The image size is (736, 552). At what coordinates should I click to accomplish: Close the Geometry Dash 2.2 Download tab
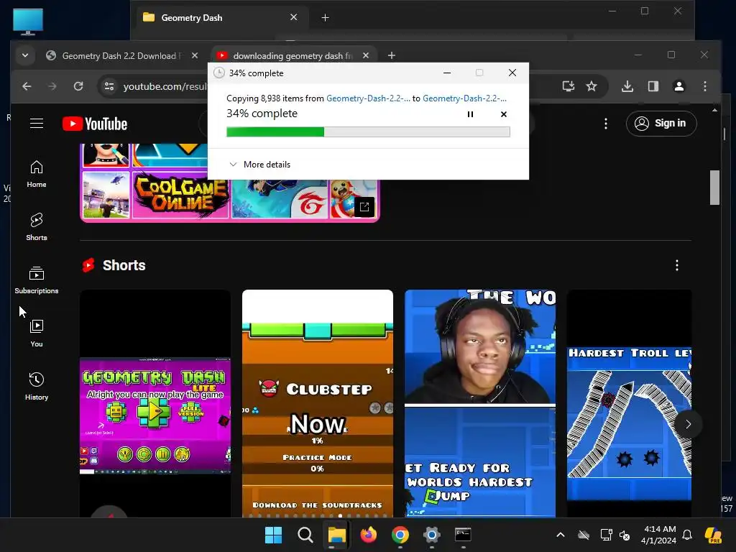coord(195,55)
